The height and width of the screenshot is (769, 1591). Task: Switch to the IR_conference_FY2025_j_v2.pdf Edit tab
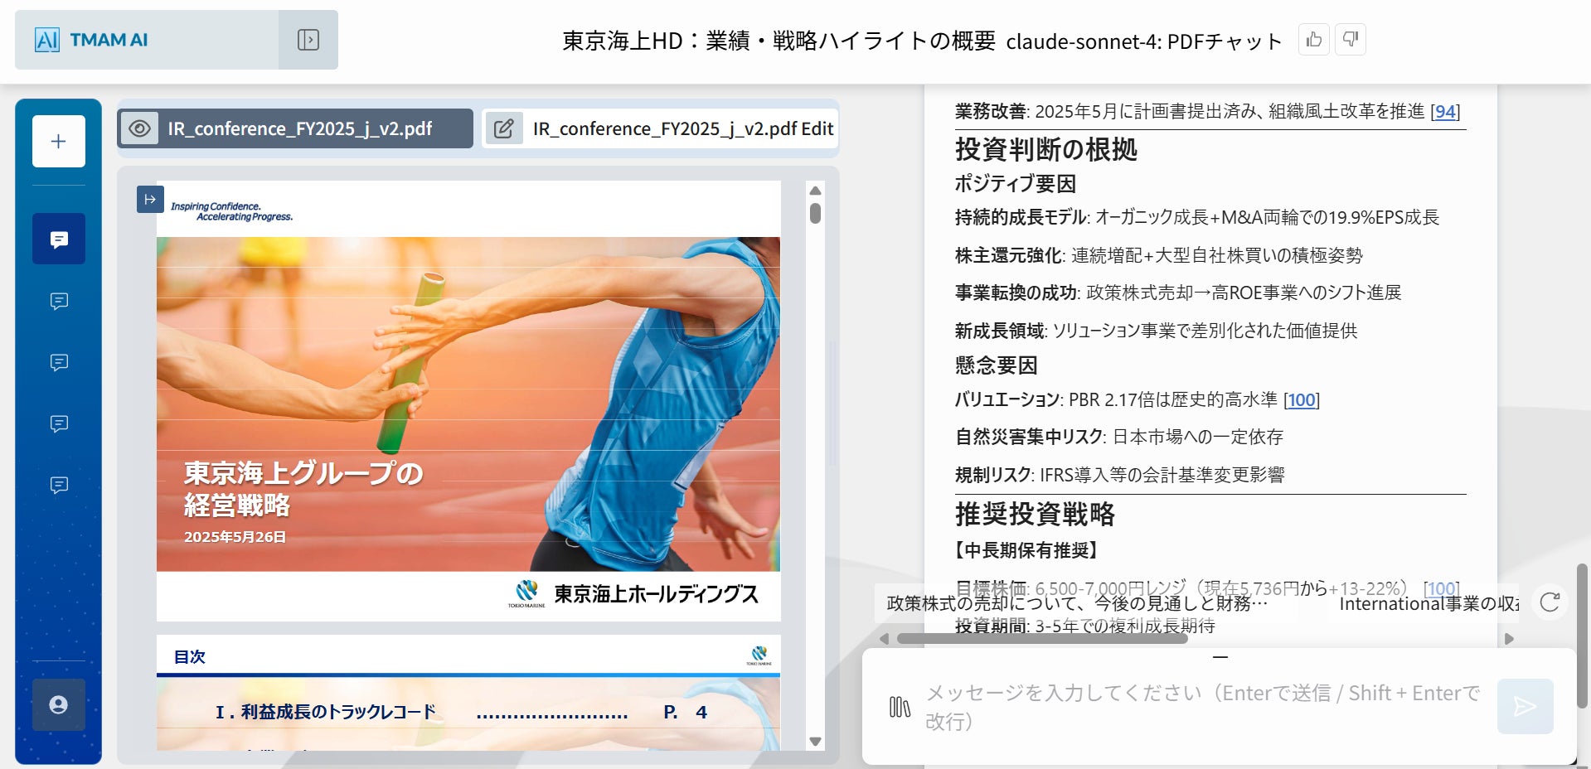(x=660, y=128)
